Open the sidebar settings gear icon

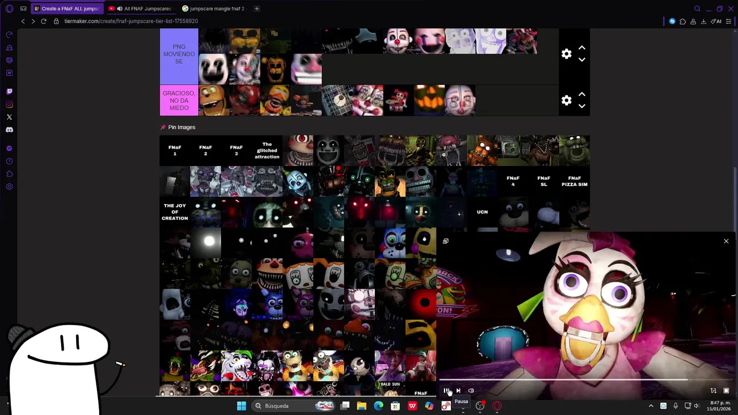click(x=9, y=187)
